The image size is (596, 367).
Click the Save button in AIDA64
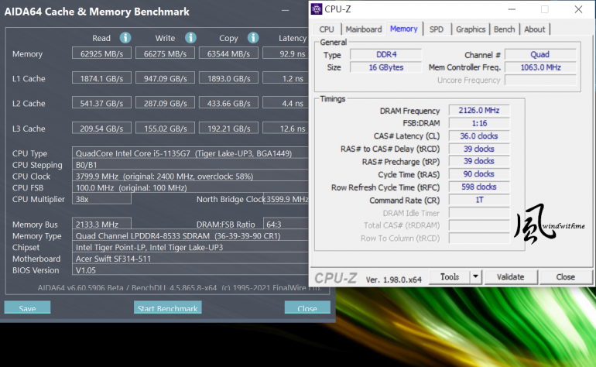(x=27, y=308)
